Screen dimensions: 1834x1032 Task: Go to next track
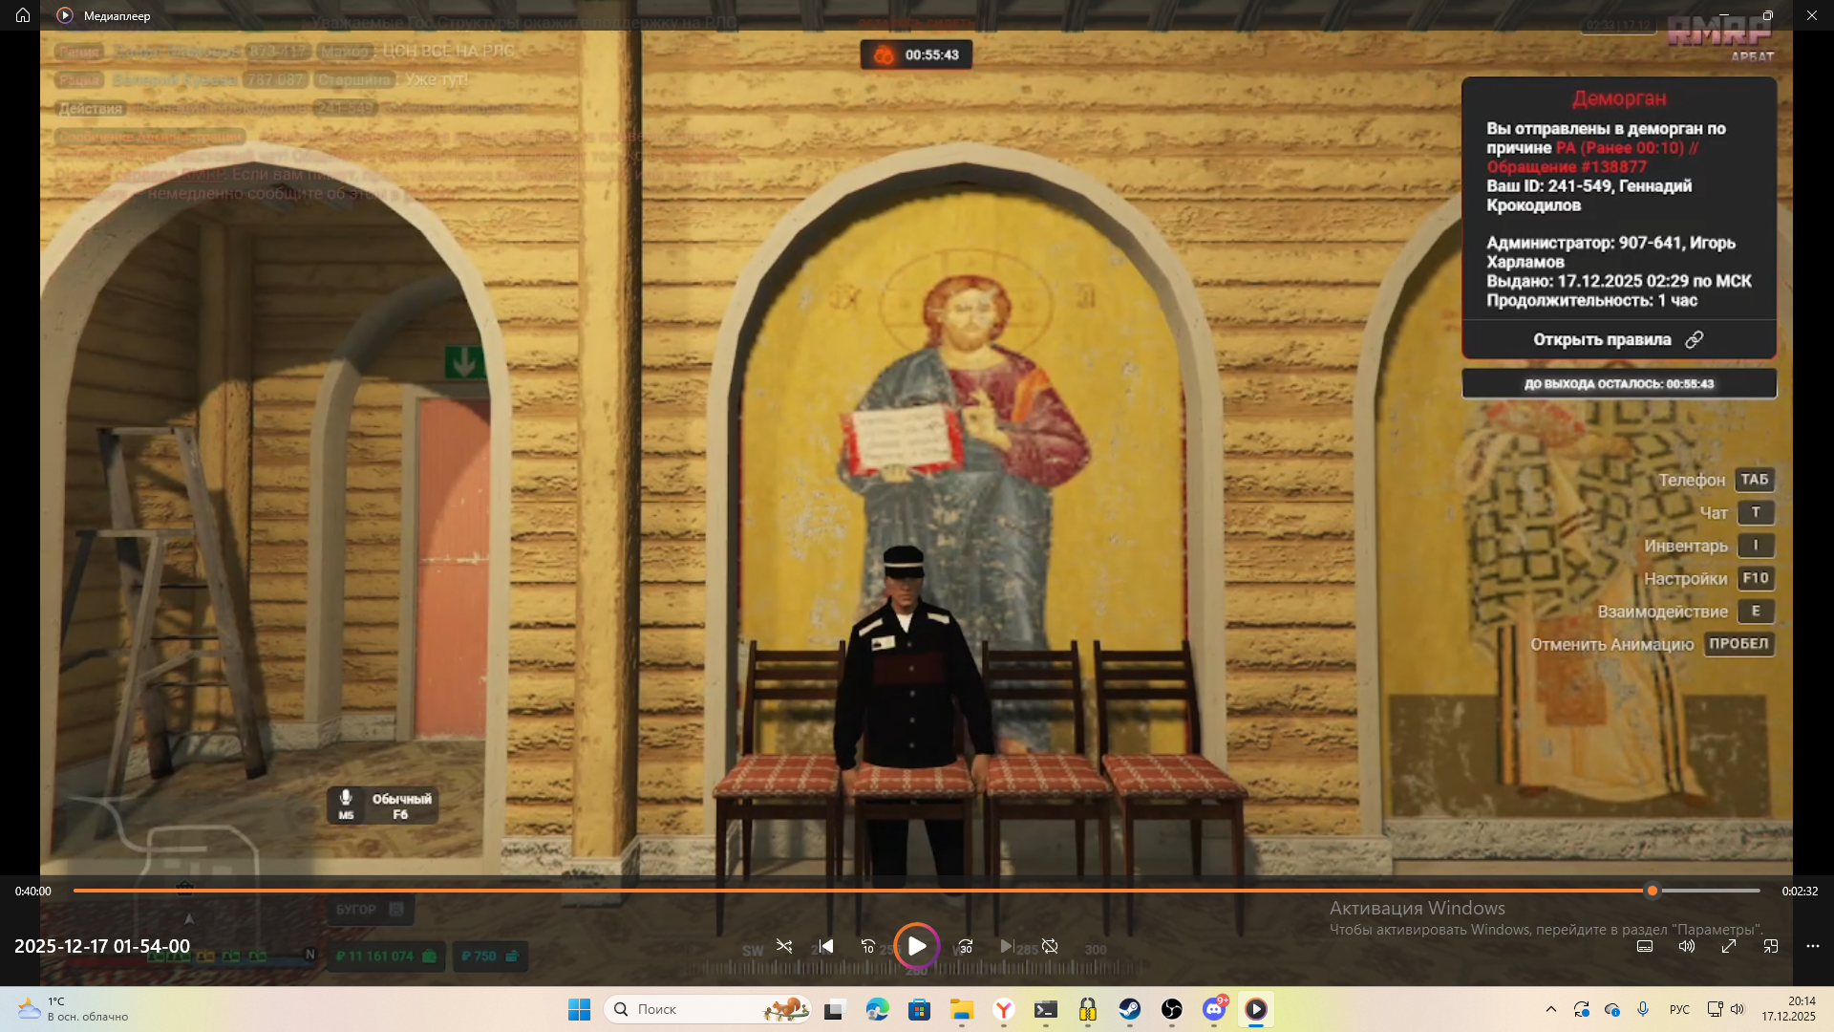point(1007,946)
